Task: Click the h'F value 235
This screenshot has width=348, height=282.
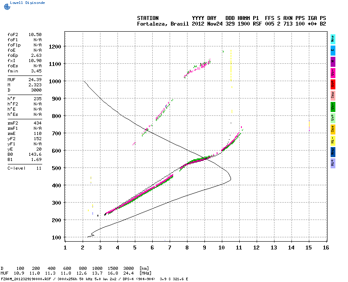Action: point(37,99)
